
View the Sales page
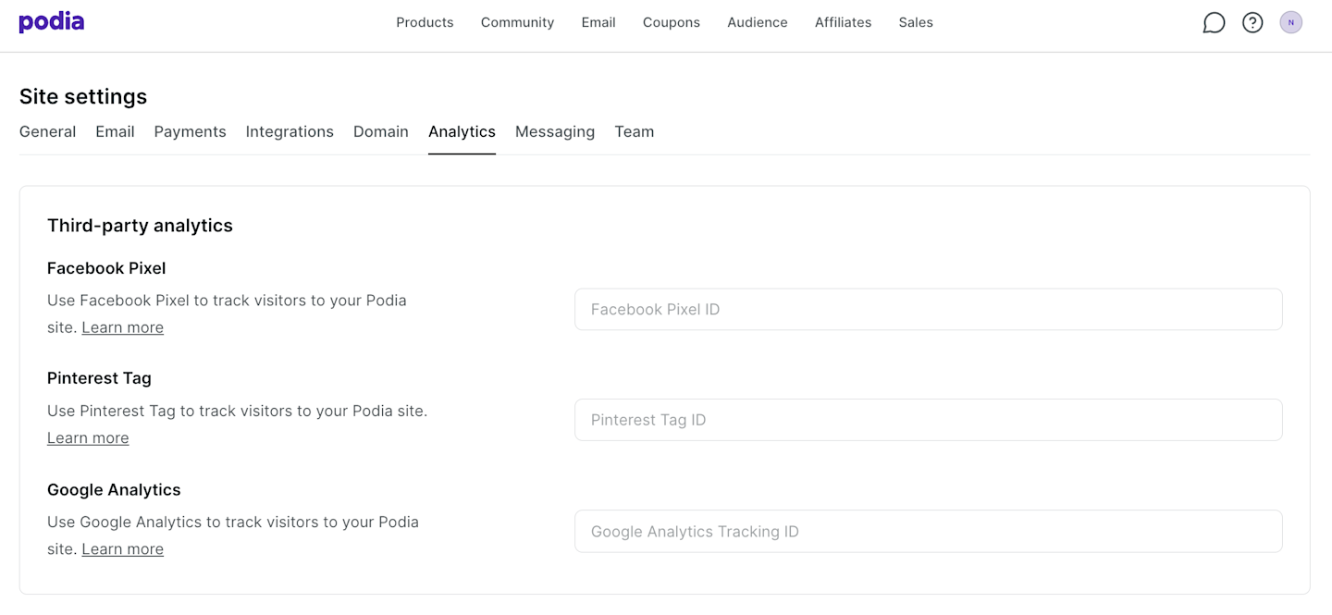point(916,22)
